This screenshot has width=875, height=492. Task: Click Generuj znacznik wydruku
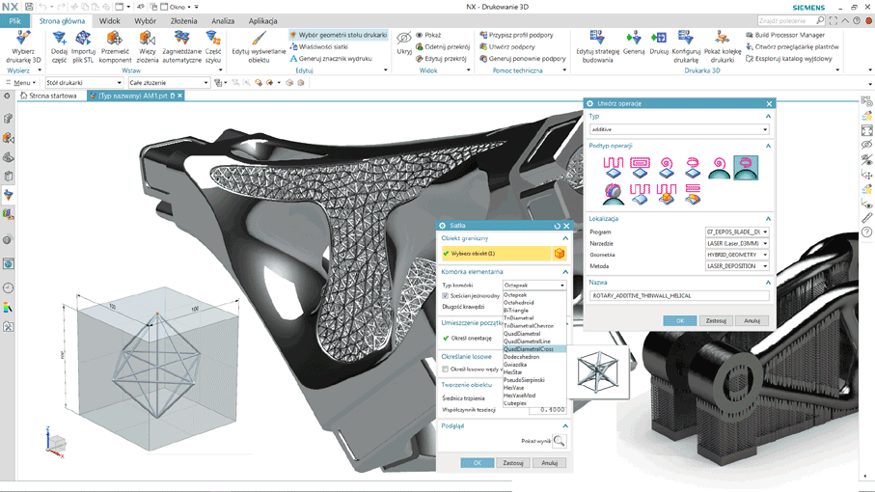click(330, 59)
